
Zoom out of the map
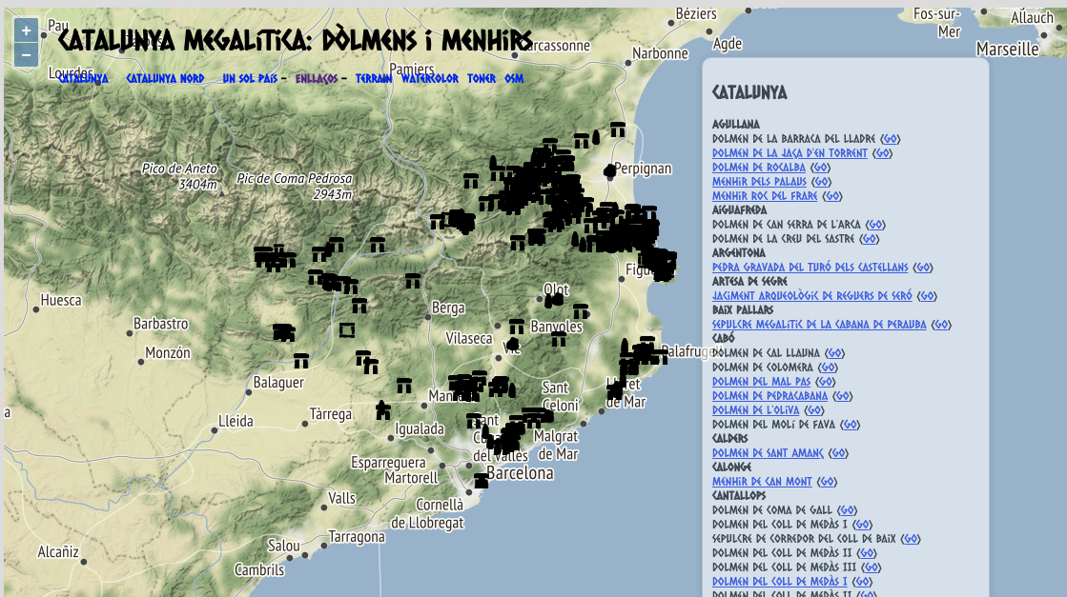coord(26,54)
